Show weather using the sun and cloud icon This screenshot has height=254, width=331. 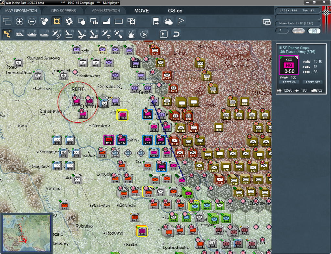point(168,21)
